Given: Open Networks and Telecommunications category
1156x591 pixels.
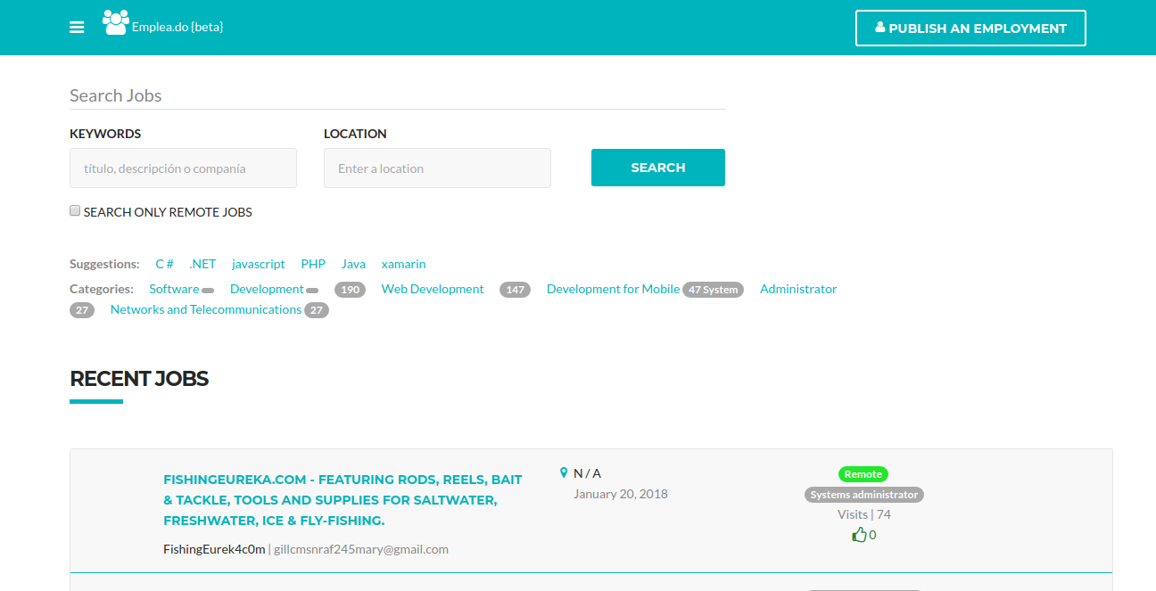Looking at the screenshot, I should pyautogui.click(x=206, y=309).
